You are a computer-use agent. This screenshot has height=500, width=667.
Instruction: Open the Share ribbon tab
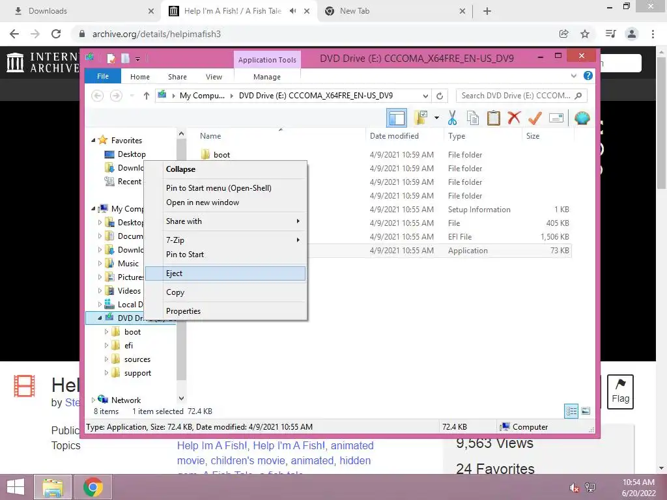click(177, 77)
